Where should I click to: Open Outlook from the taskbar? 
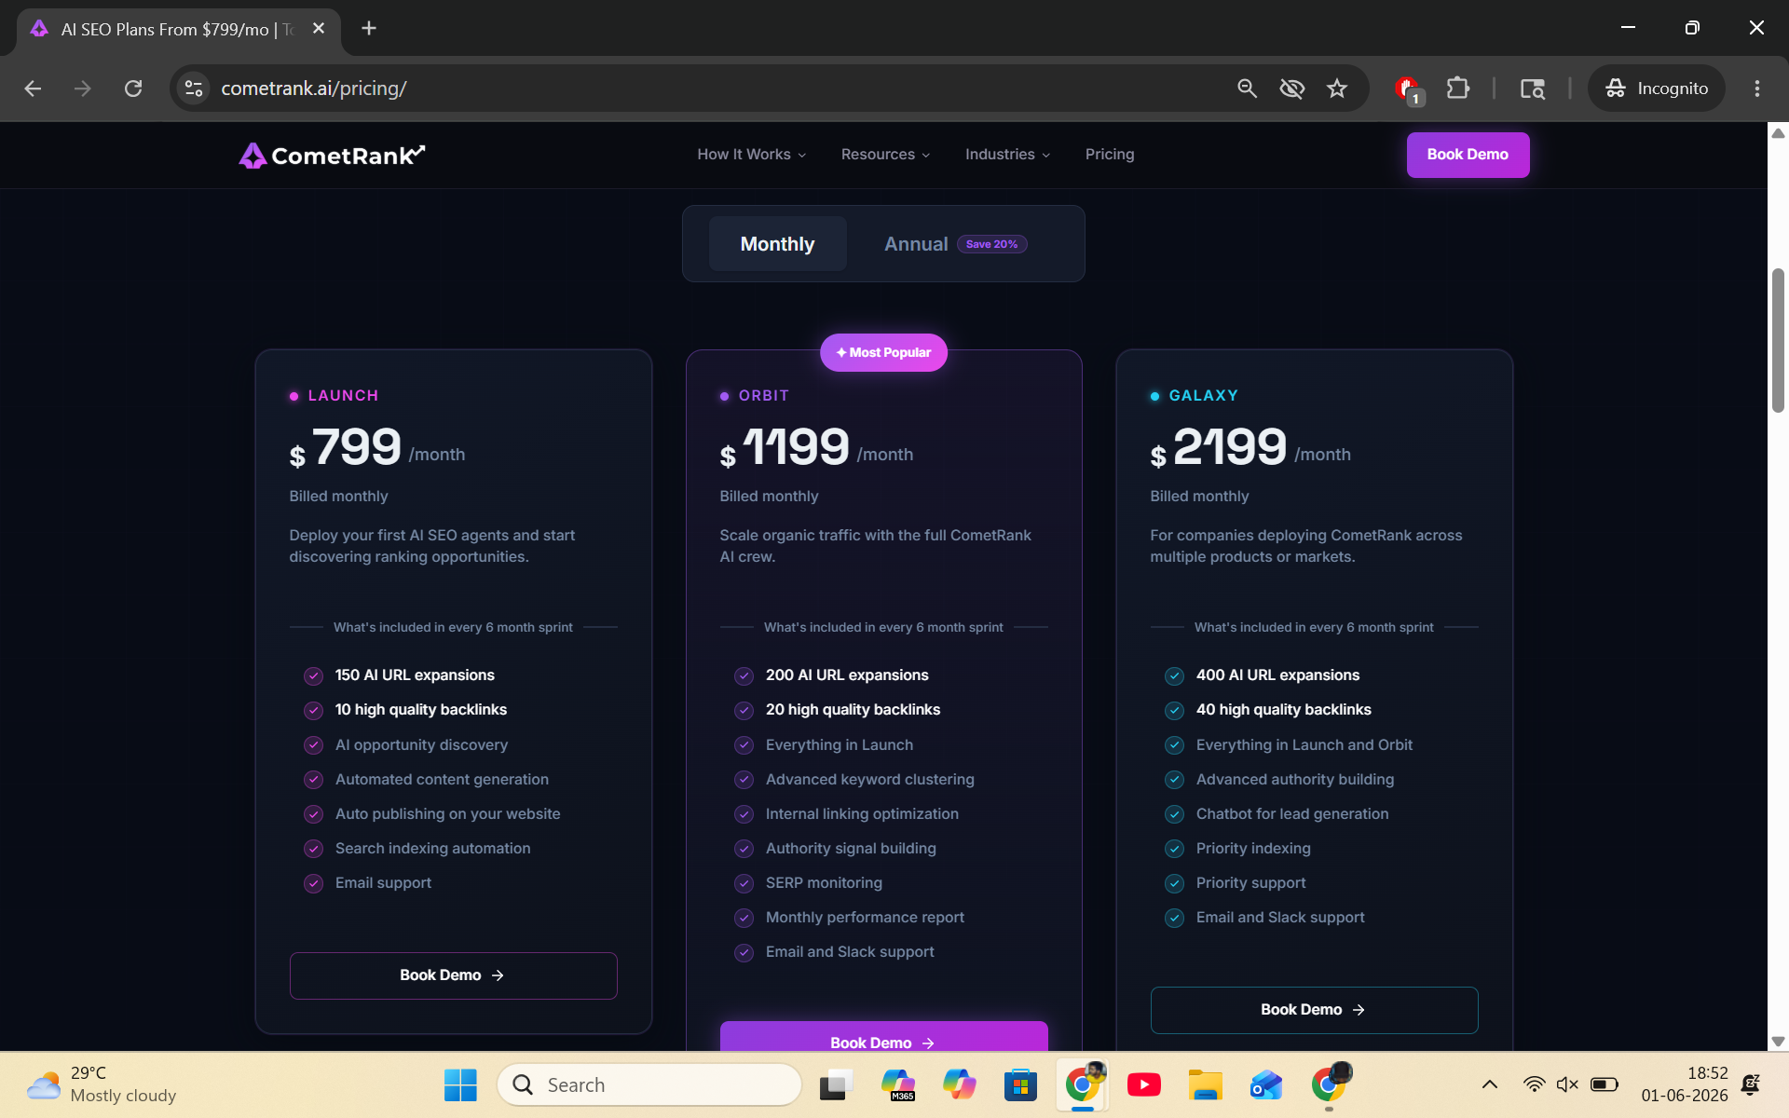click(x=1266, y=1084)
